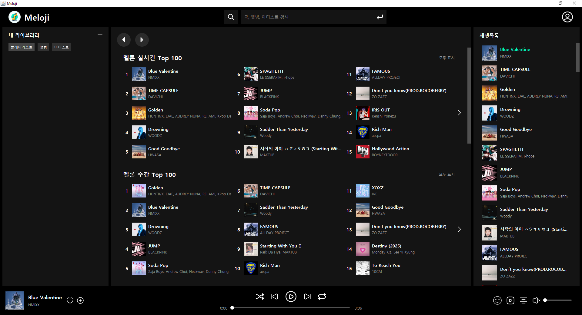Select Blue Valentine in weekly chart
The image size is (582, 315).
pos(163,207)
